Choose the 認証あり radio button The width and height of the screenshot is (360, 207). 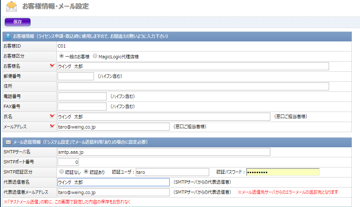coord(86,172)
